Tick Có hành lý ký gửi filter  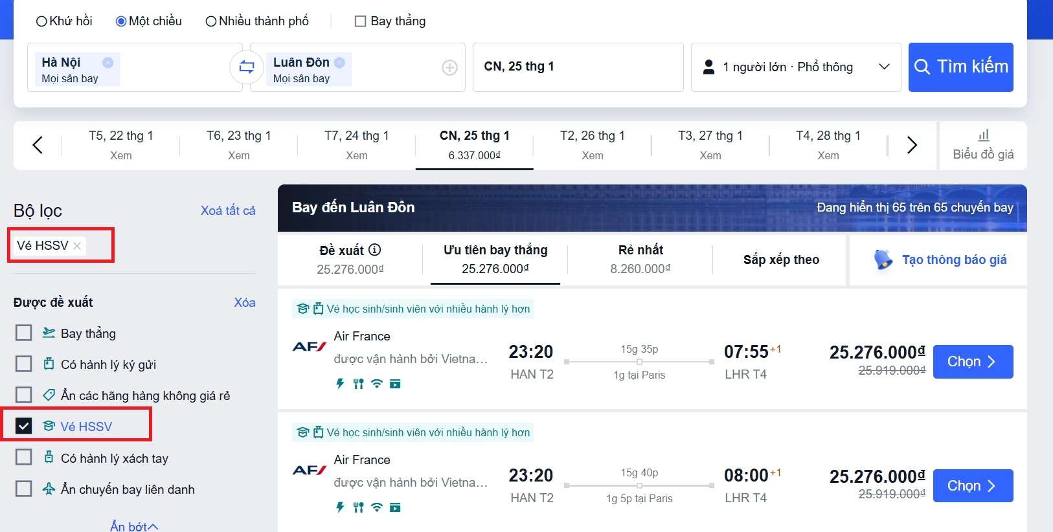click(x=24, y=364)
